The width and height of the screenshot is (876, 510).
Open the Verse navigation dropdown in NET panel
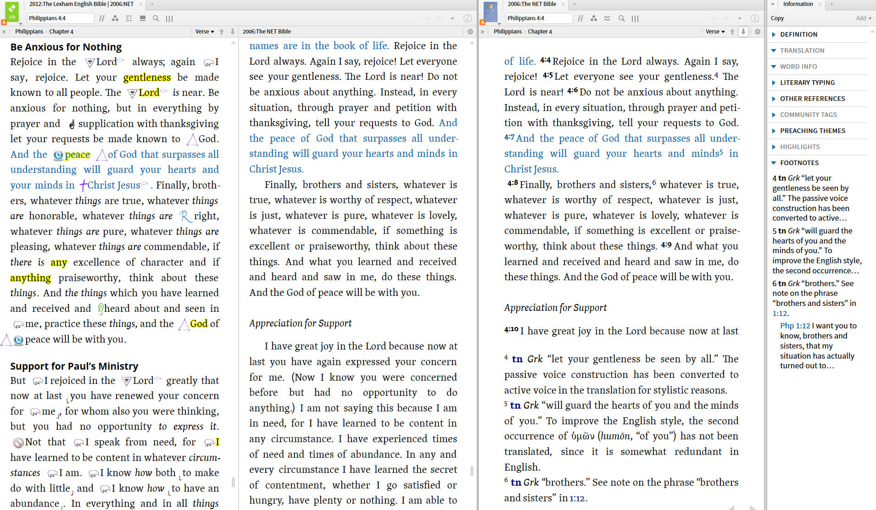[x=715, y=32]
